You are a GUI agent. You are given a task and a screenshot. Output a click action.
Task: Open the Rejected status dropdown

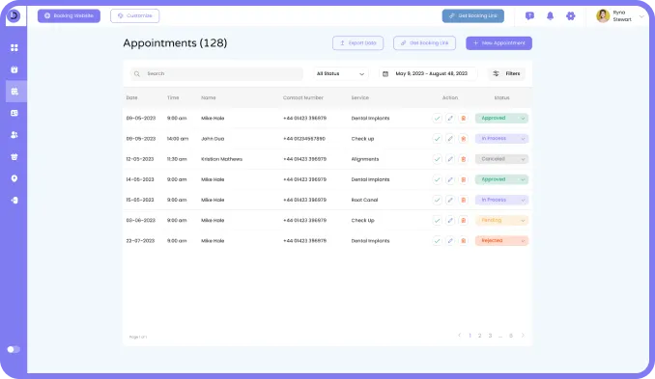(x=501, y=240)
